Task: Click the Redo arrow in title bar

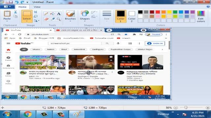Action: pyautogui.click(x=22, y=2)
